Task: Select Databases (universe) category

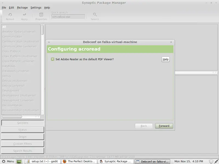Action: click(x=21, y=71)
